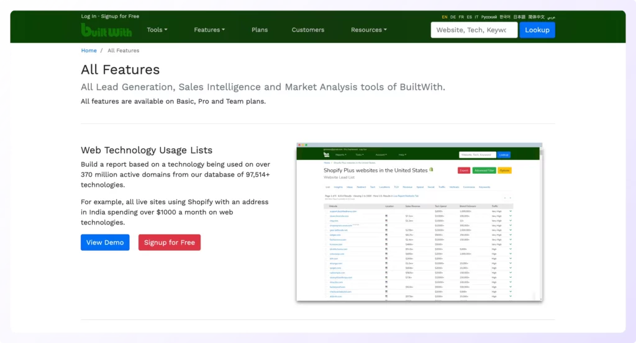Click red Export button in screenshot preview

(x=463, y=171)
